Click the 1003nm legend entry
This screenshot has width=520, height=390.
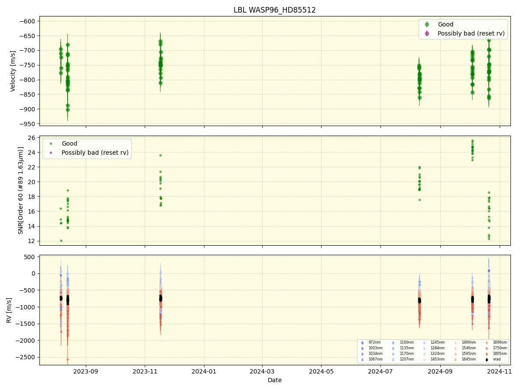376,348
